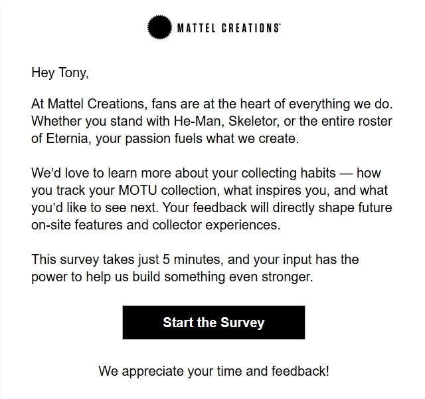This screenshot has width=425, height=399.
Task: Click the MATTEL CREATIONS wordmark text
Action: pos(226,28)
